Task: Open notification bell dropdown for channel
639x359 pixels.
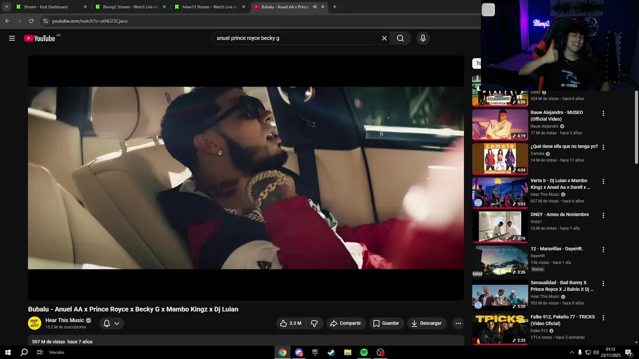Action: tap(111, 324)
